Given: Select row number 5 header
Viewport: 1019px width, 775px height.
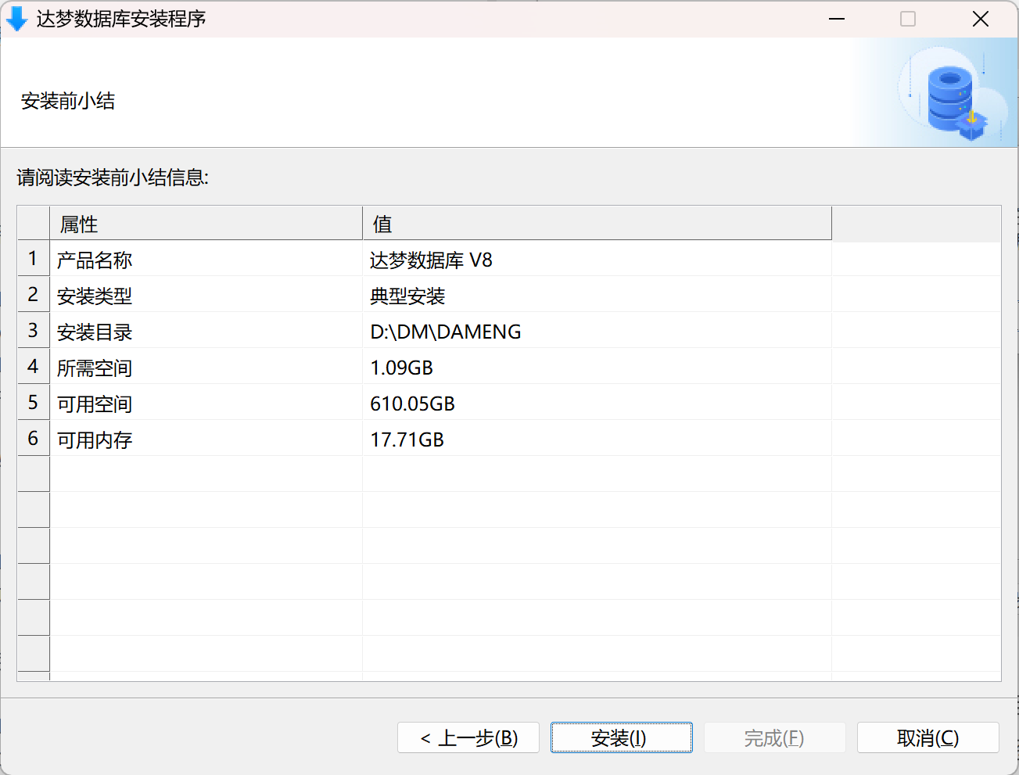Looking at the screenshot, I should pyautogui.click(x=34, y=402).
